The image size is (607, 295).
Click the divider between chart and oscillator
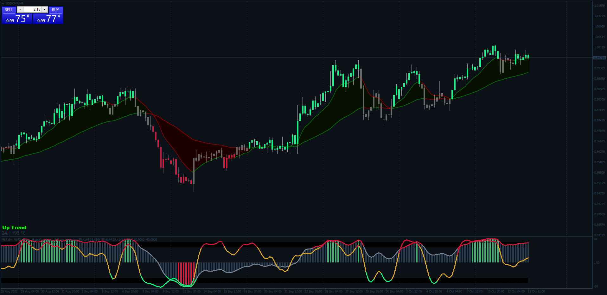pyautogui.click(x=297, y=237)
